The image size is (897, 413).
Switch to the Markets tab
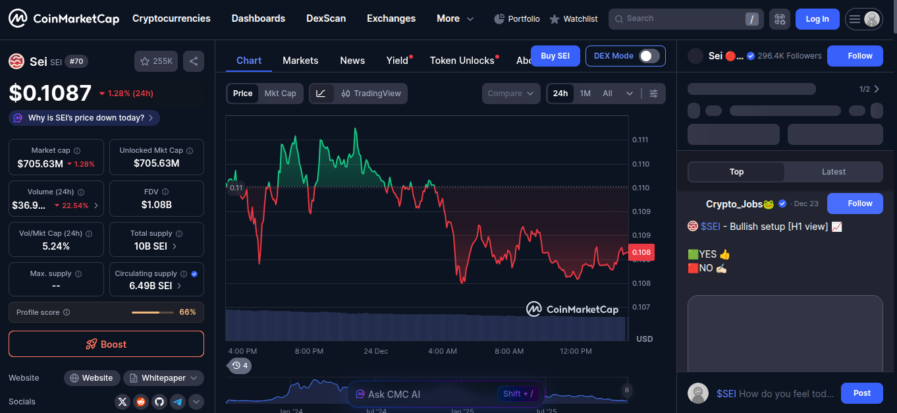(x=300, y=61)
